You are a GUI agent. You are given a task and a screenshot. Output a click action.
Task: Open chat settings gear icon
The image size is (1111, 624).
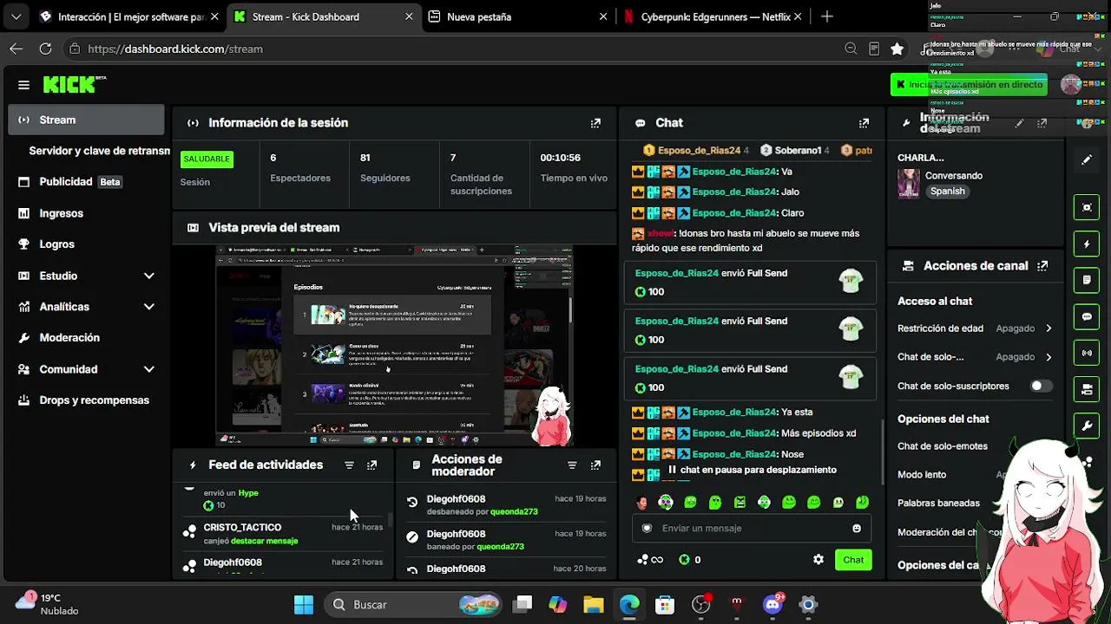coord(818,560)
